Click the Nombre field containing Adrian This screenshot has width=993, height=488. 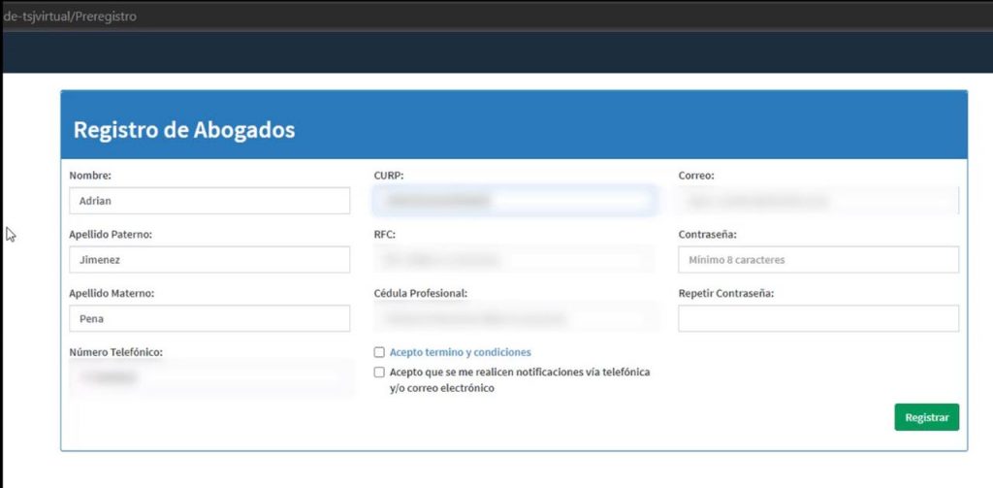tap(208, 201)
